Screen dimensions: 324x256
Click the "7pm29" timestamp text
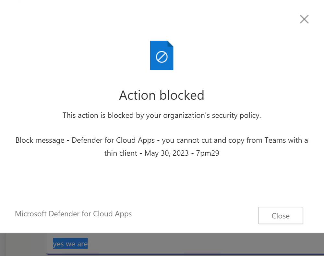point(208,153)
